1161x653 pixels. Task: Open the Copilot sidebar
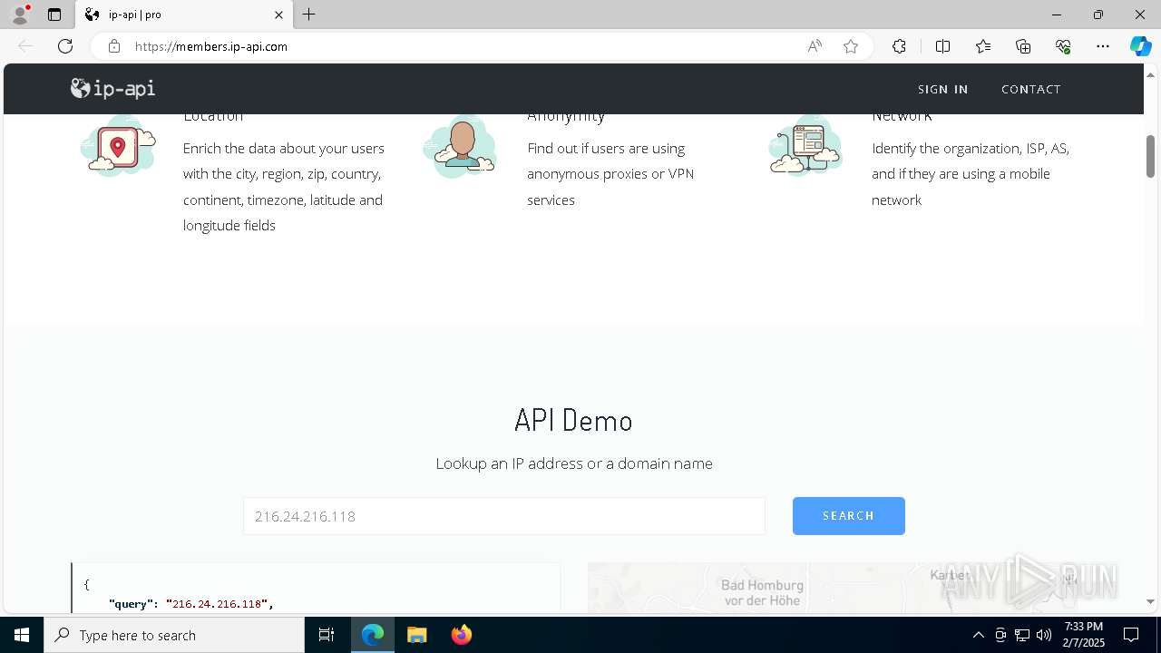click(1140, 46)
